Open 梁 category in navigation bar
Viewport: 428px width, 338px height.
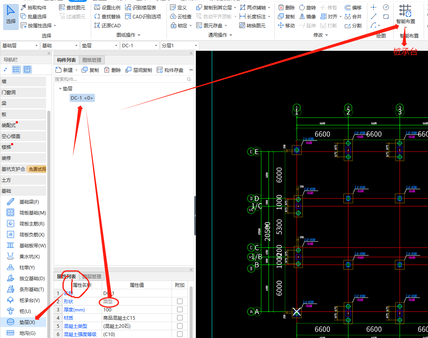tap(23, 104)
